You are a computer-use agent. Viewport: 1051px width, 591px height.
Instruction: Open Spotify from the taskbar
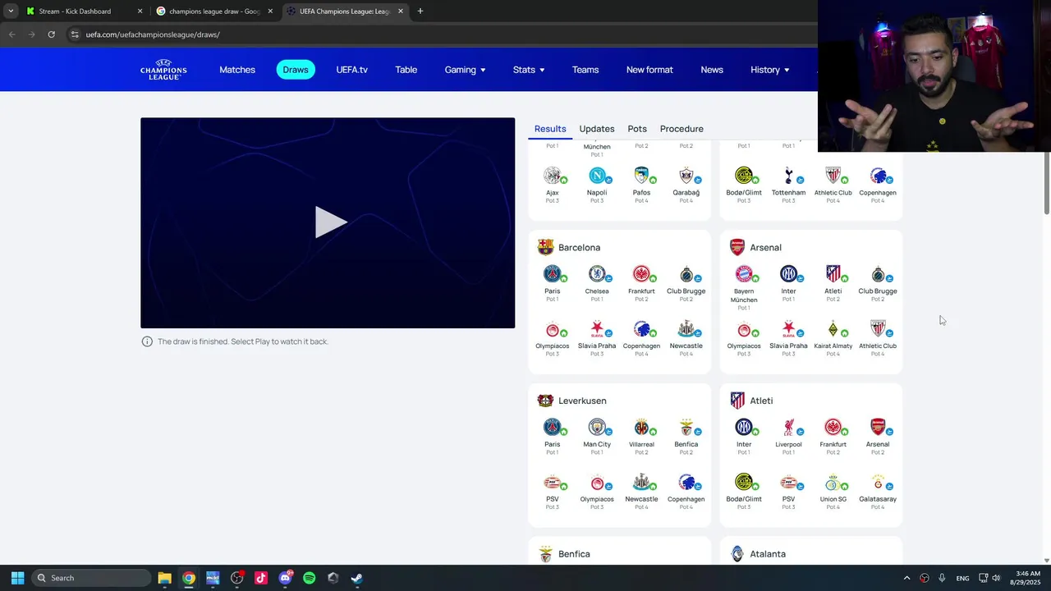(309, 578)
